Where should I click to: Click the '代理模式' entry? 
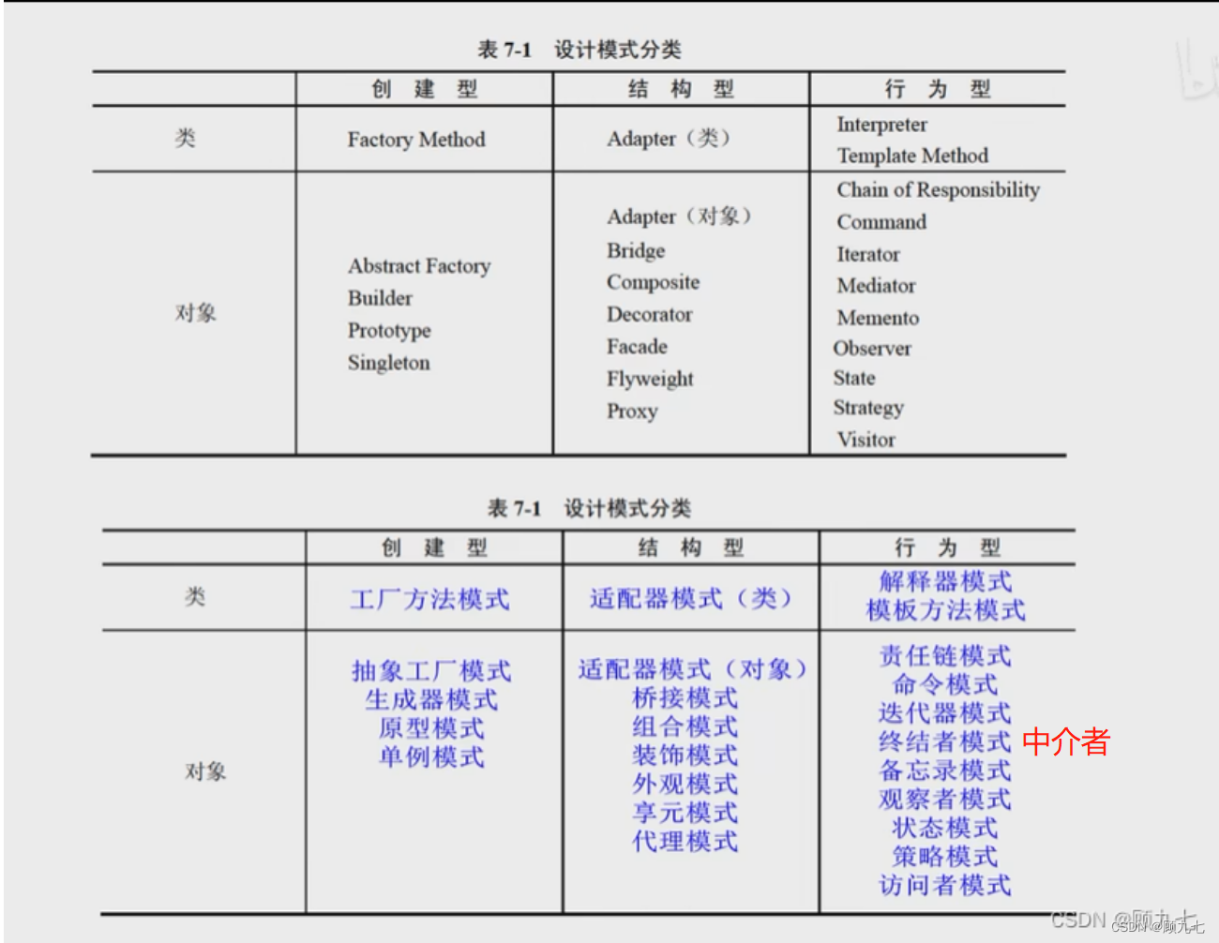tap(685, 842)
